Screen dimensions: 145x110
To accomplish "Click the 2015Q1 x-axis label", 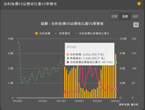I will (43, 101).
